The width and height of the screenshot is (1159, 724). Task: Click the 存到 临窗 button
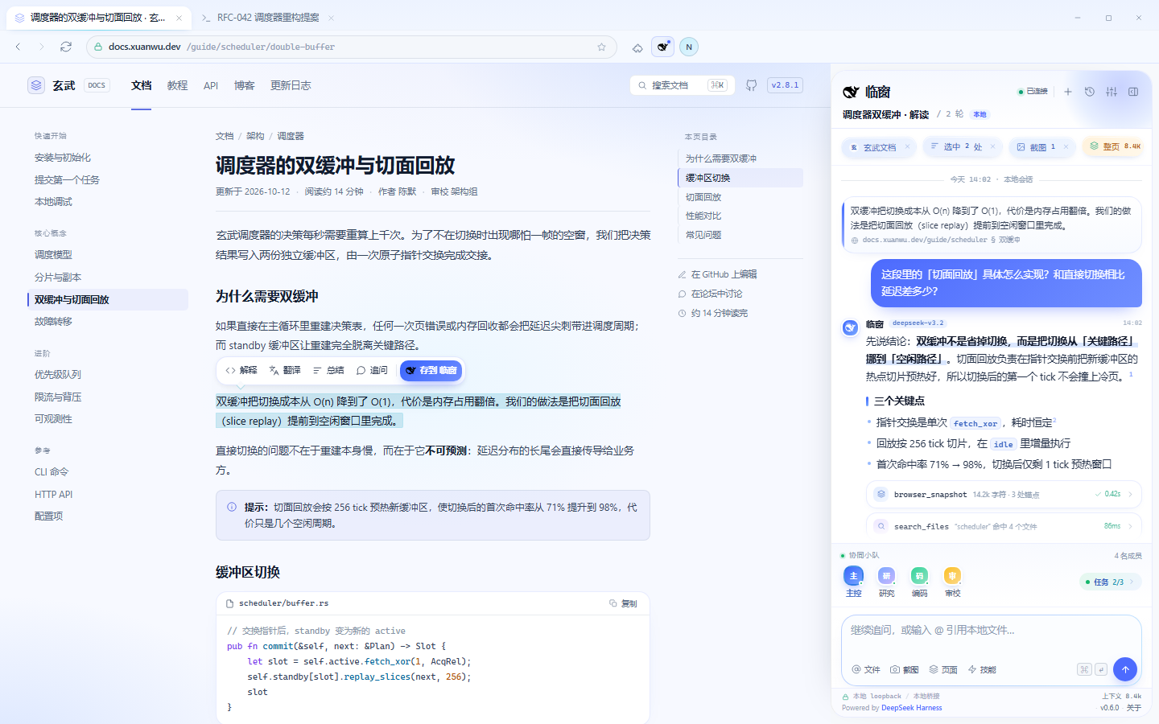[x=431, y=370]
